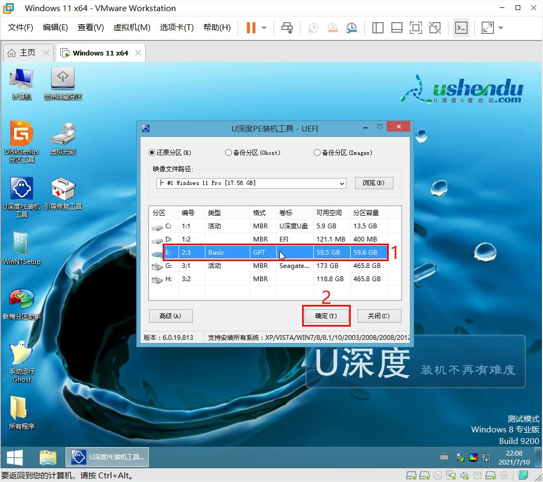
Task: Launch U深度PE装机工具 desktop icon
Action: 22,197
